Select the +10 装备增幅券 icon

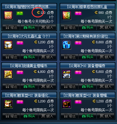pyautogui.click(x=67, y=74)
